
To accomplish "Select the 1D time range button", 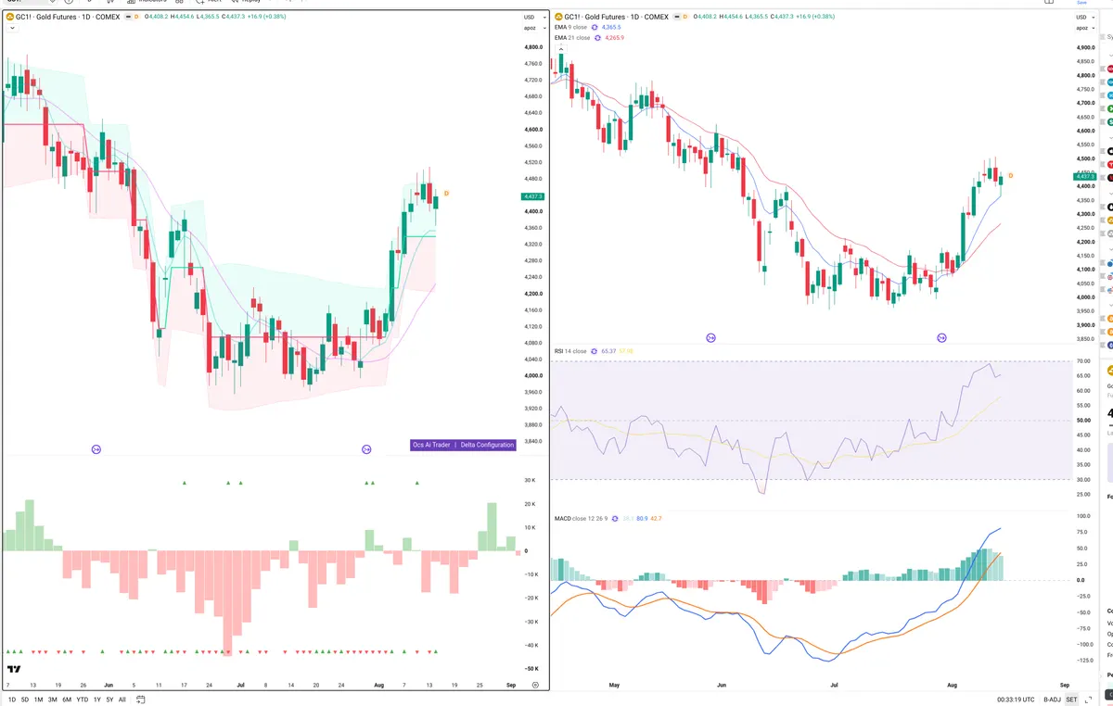I will (12, 700).
